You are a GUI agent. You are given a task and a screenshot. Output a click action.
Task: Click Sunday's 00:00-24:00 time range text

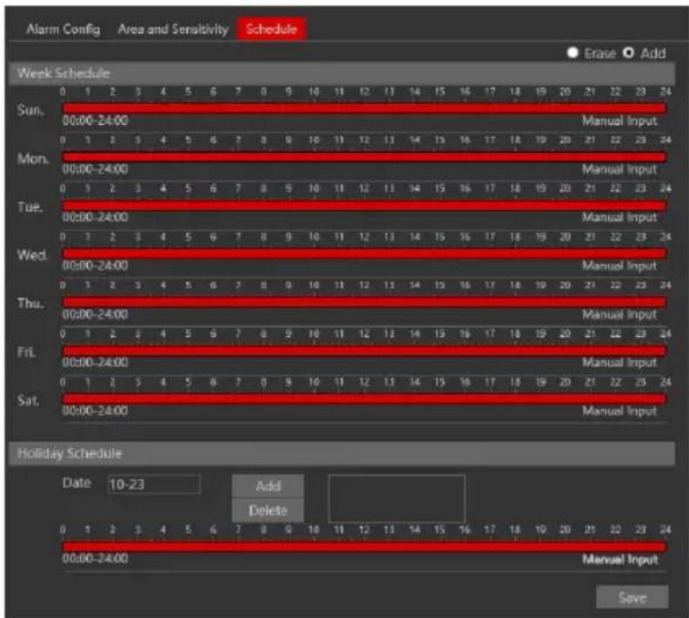point(96,121)
